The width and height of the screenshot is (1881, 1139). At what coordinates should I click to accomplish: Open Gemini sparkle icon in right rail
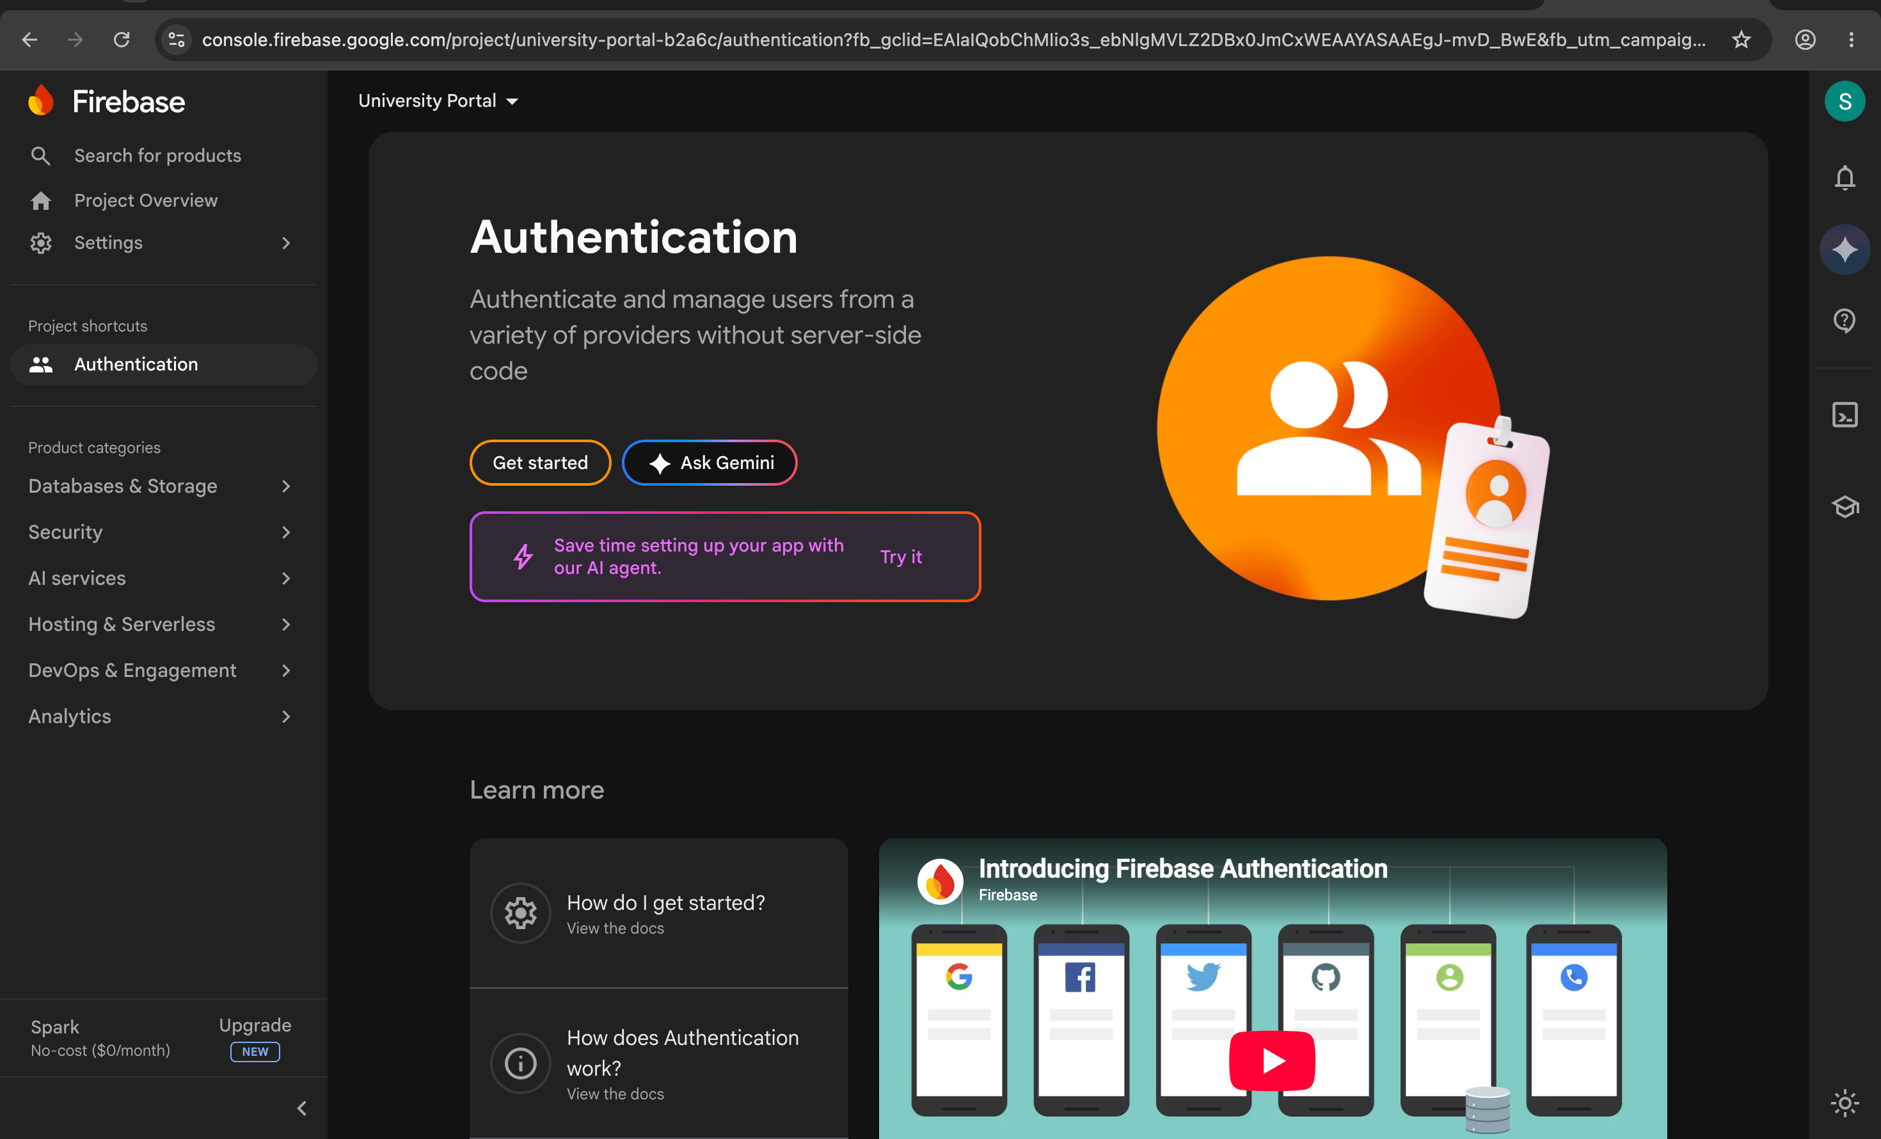tap(1845, 250)
